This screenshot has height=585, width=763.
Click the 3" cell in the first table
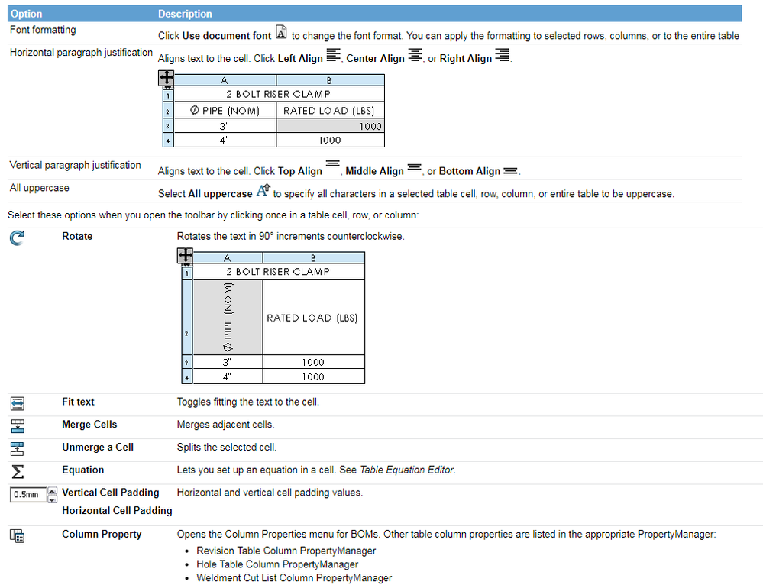225,126
